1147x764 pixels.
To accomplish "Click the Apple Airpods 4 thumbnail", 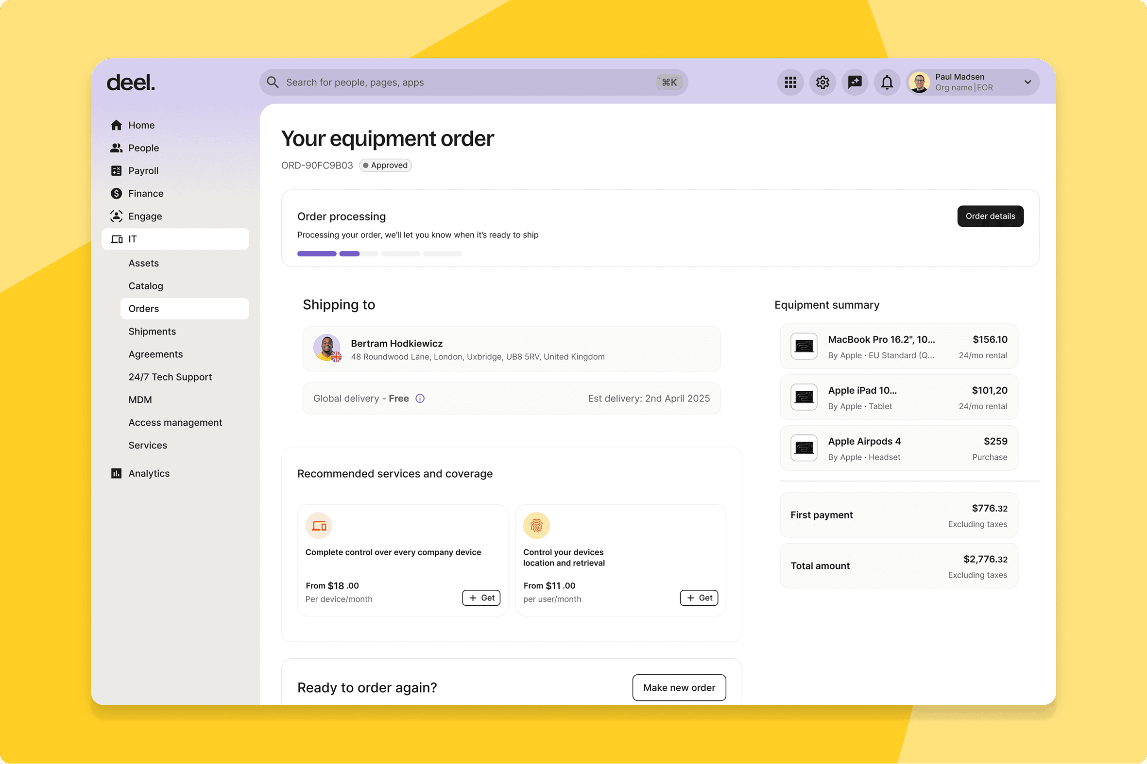I will pos(804,448).
